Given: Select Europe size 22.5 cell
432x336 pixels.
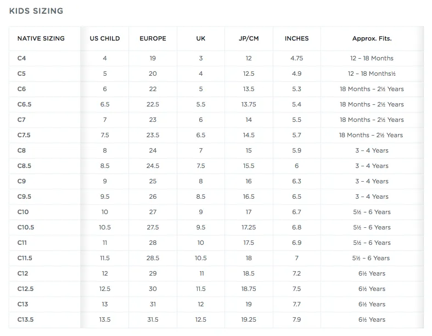Looking at the screenshot, I should point(153,104).
